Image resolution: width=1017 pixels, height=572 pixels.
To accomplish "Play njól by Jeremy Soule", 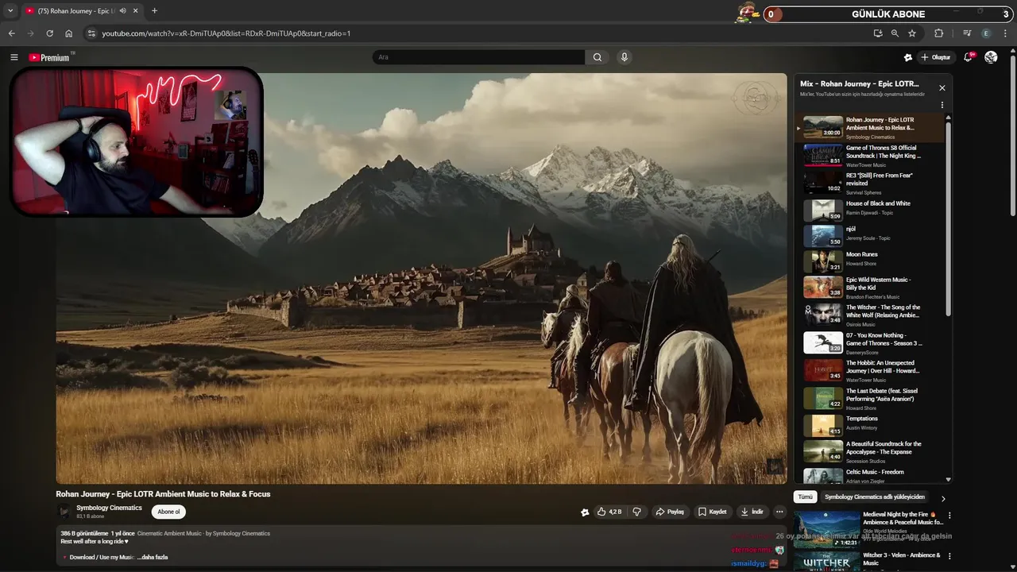I will [872, 235].
